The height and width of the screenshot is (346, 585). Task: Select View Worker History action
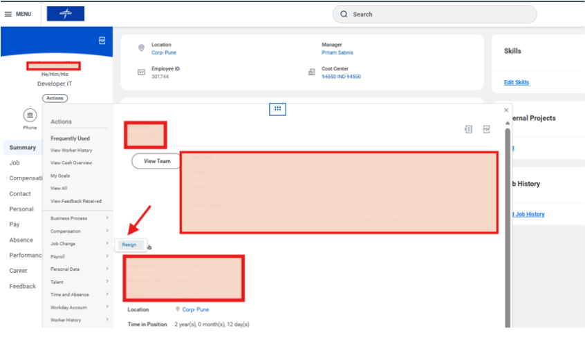(71, 151)
